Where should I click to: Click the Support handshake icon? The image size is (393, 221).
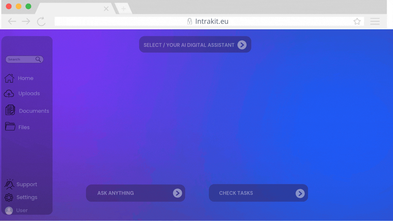pos(9,184)
